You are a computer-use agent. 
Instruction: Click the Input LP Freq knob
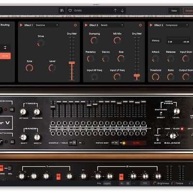[117, 77]
